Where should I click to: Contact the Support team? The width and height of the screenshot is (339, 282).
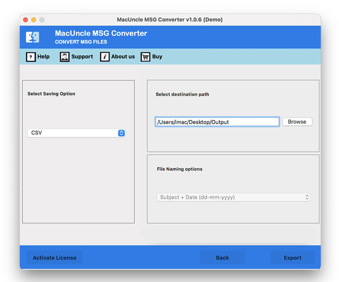(76, 57)
